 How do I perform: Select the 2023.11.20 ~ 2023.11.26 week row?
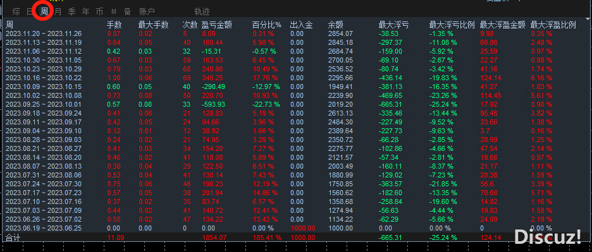(296, 33)
